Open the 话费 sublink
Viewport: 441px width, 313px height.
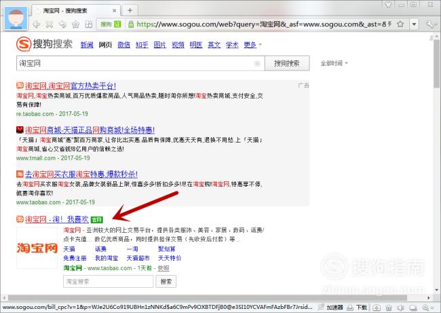click(100, 248)
